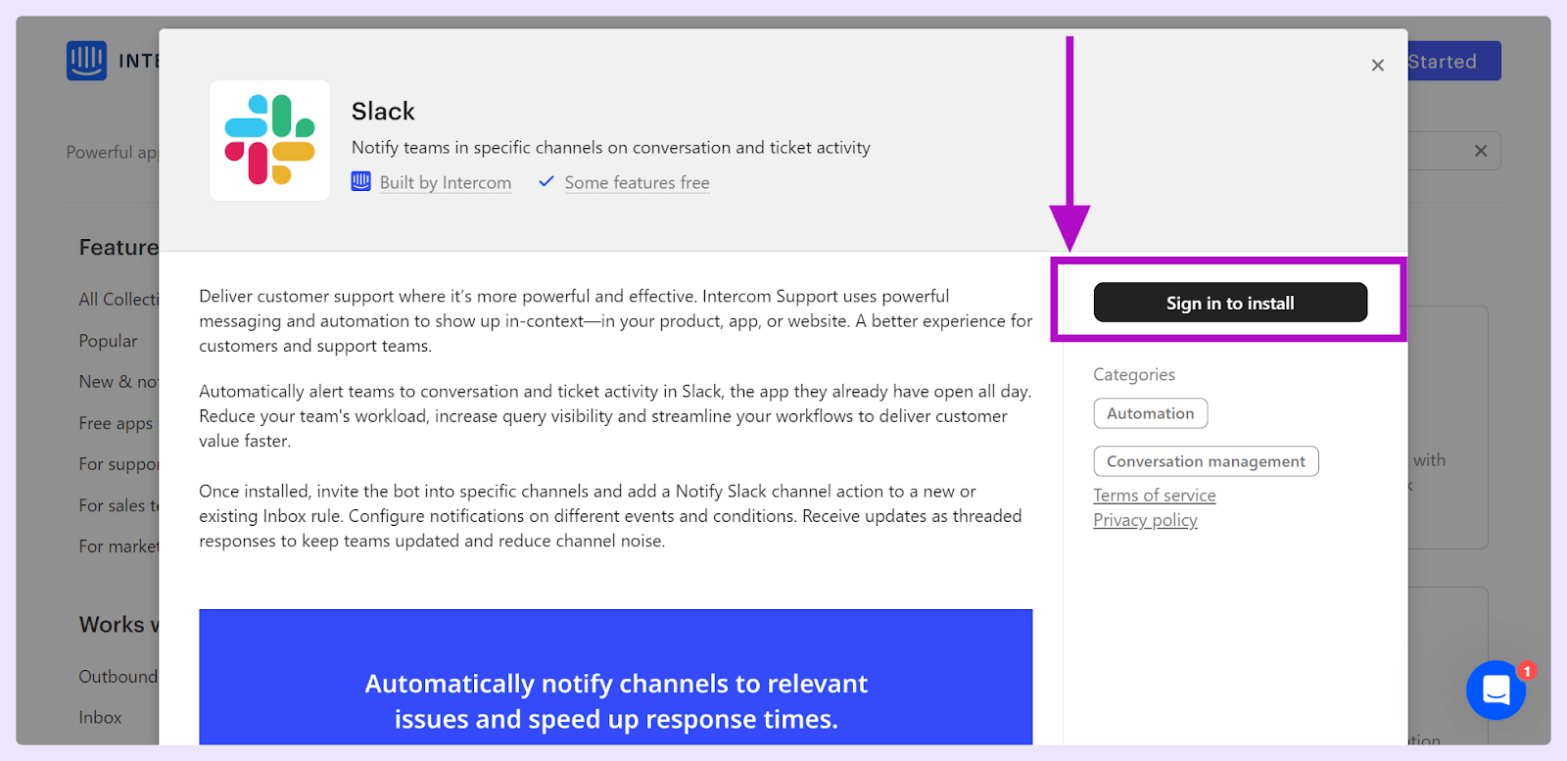Select For support sidebar item

[119, 464]
